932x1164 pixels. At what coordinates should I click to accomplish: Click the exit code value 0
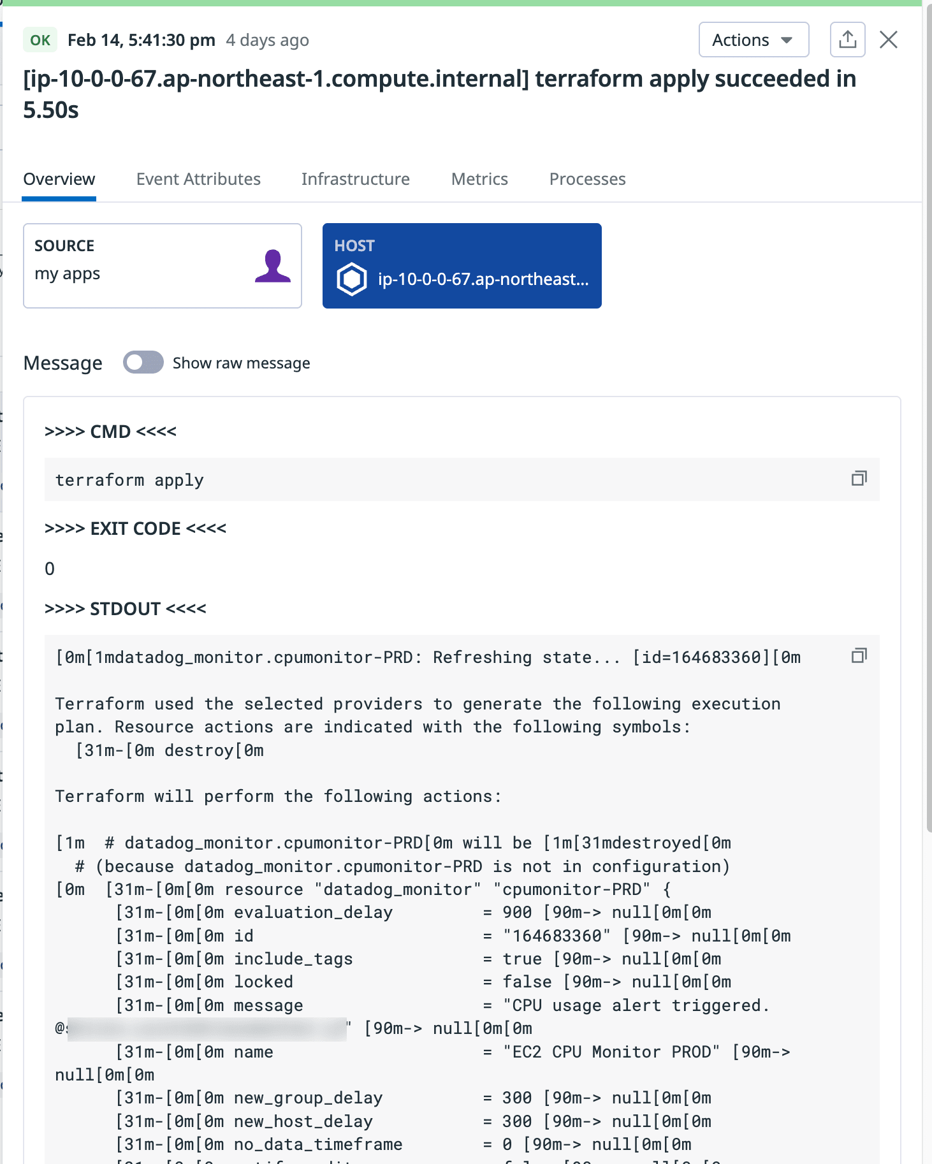click(x=50, y=569)
